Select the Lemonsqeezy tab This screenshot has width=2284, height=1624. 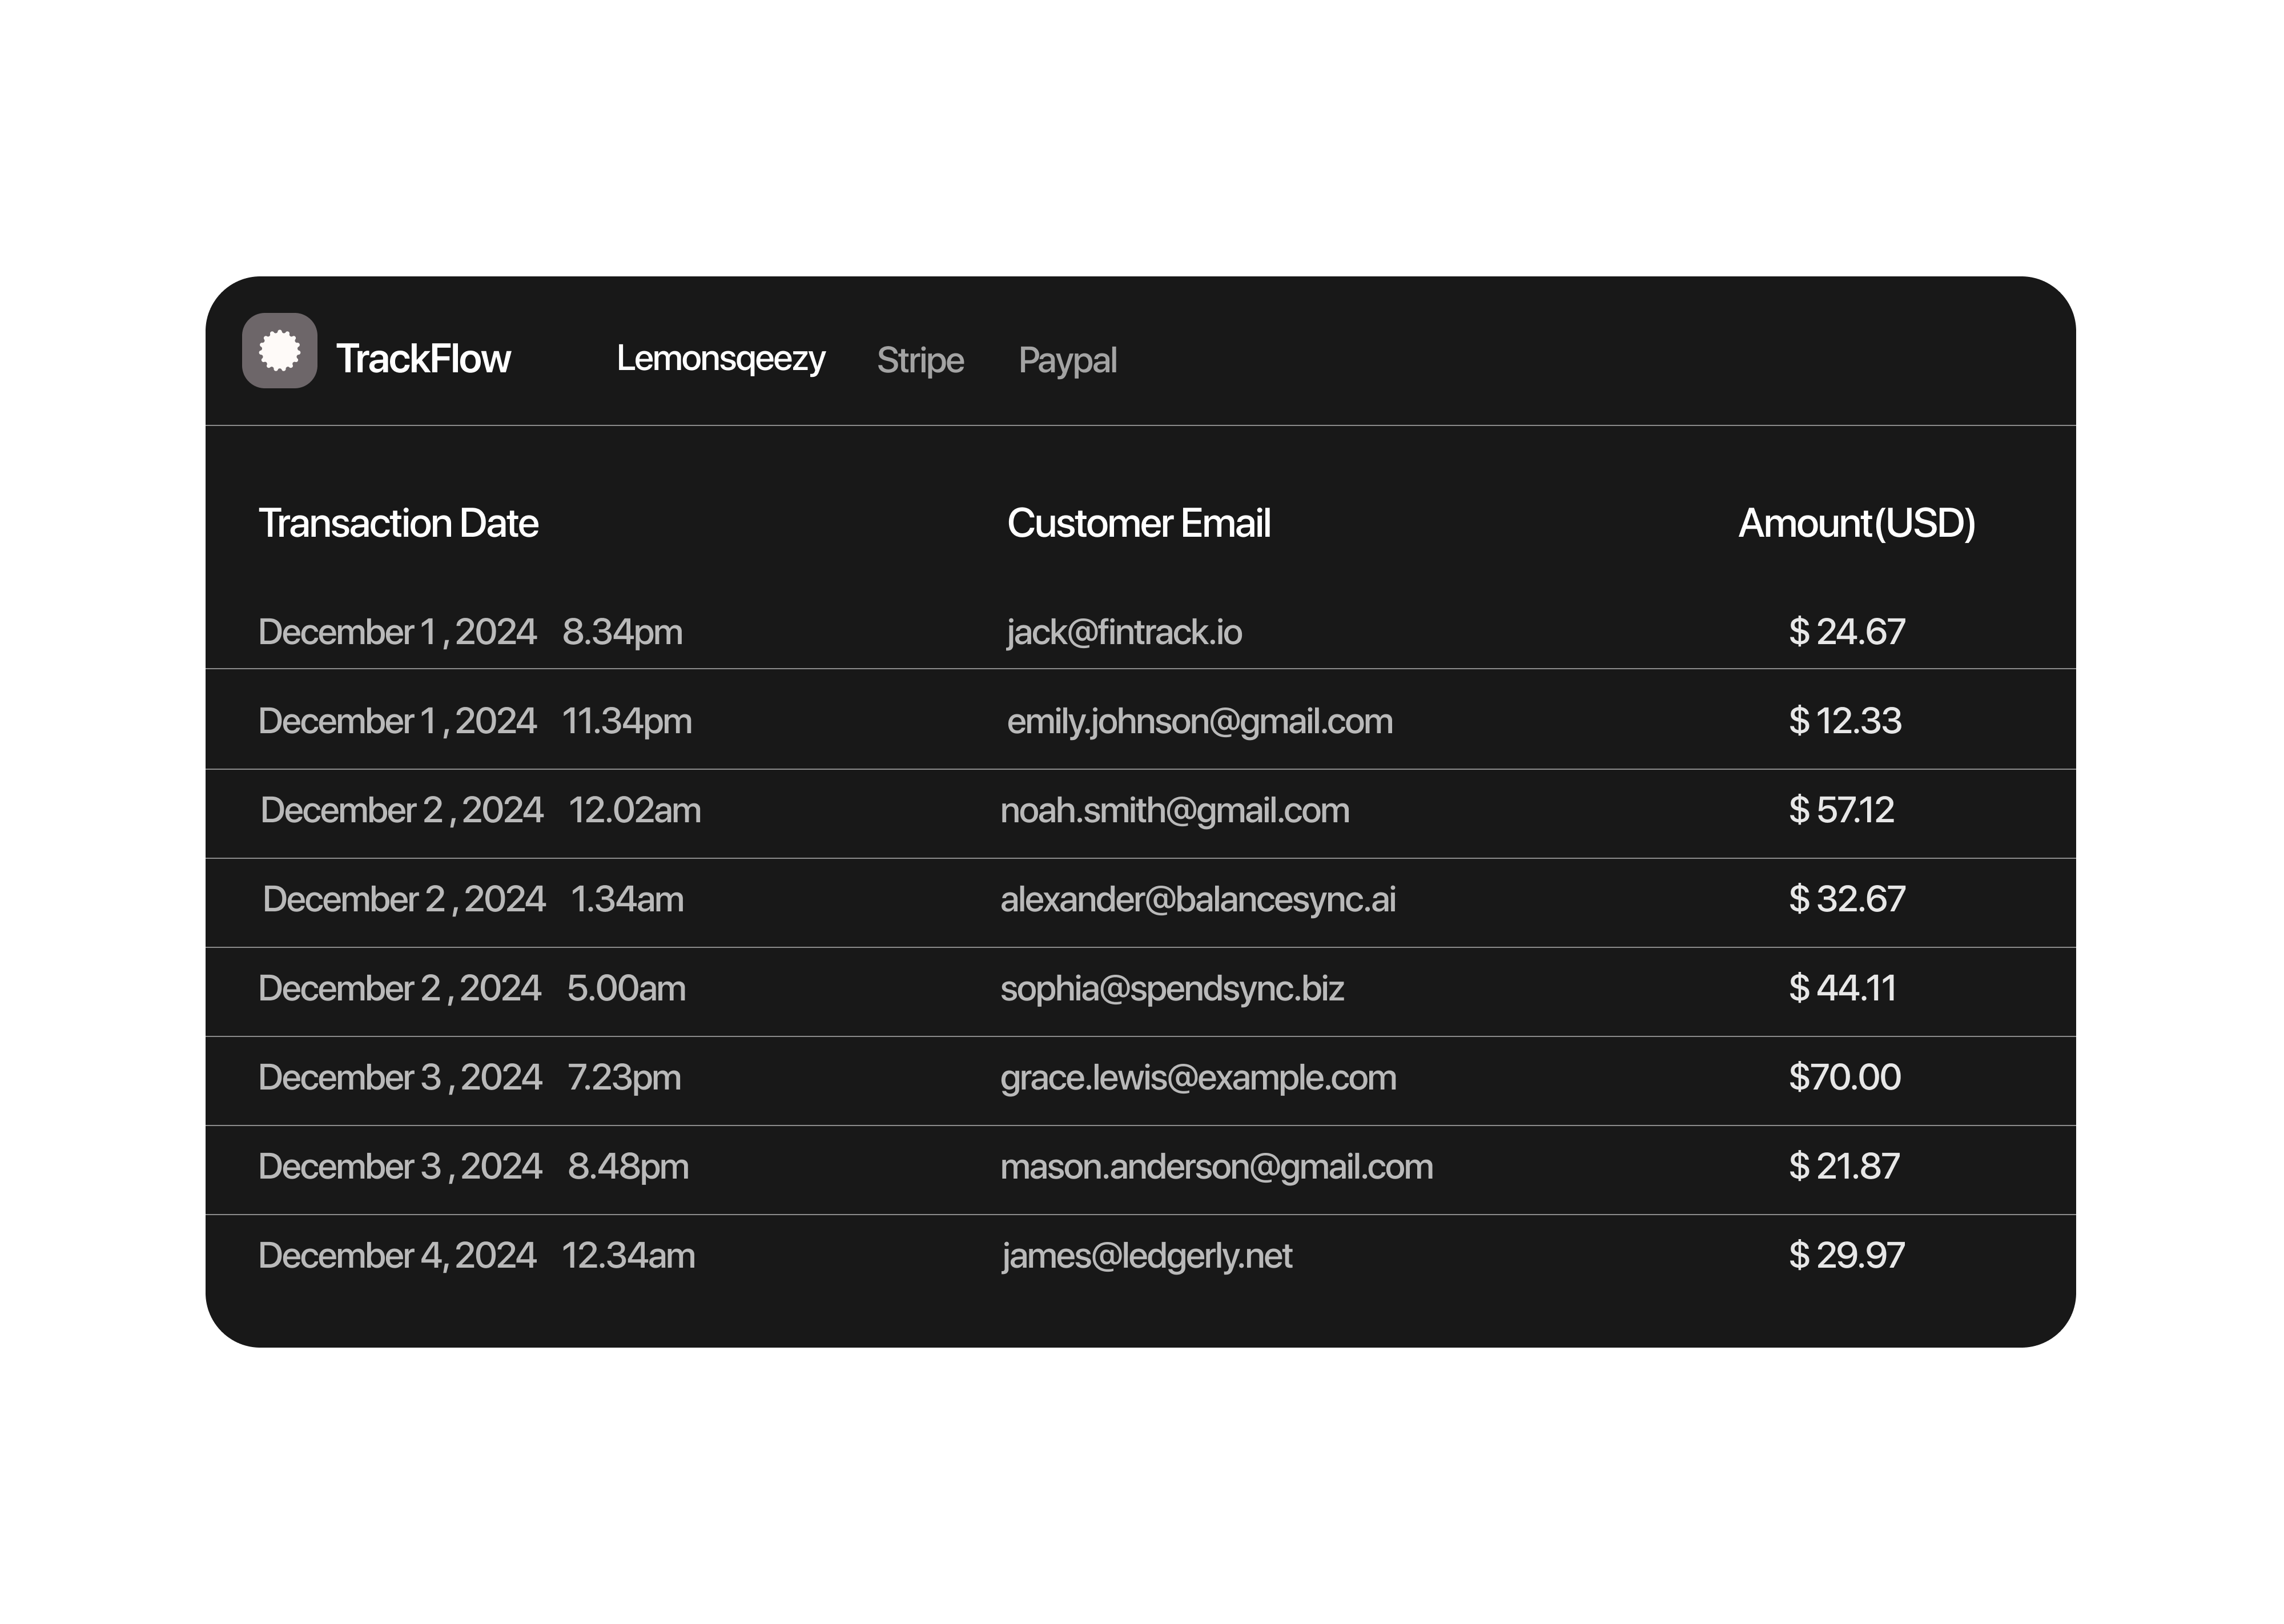(722, 359)
